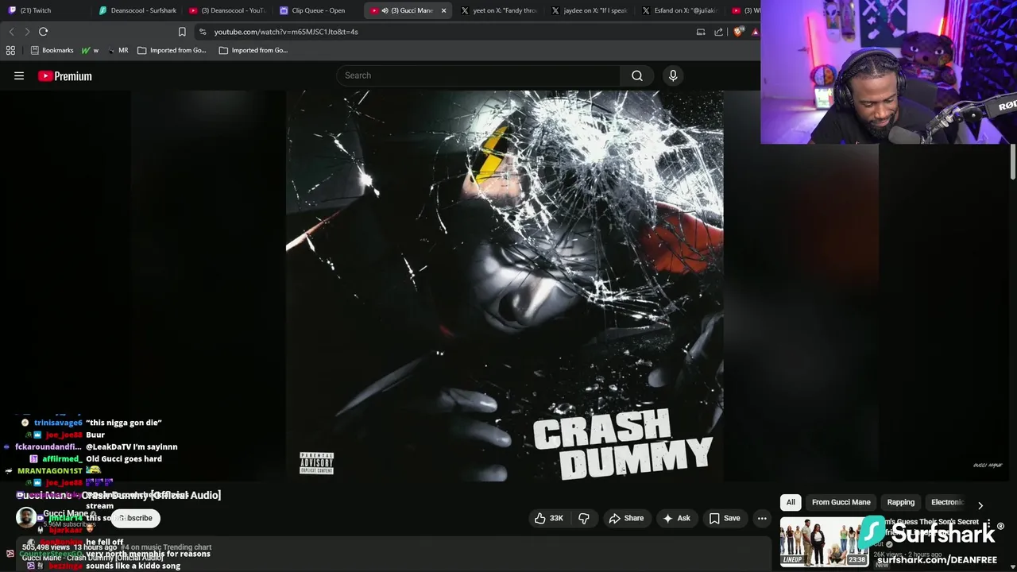The image size is (1017, 572).
Task: View site information icon beside the URL
Action: click(203, 32)
